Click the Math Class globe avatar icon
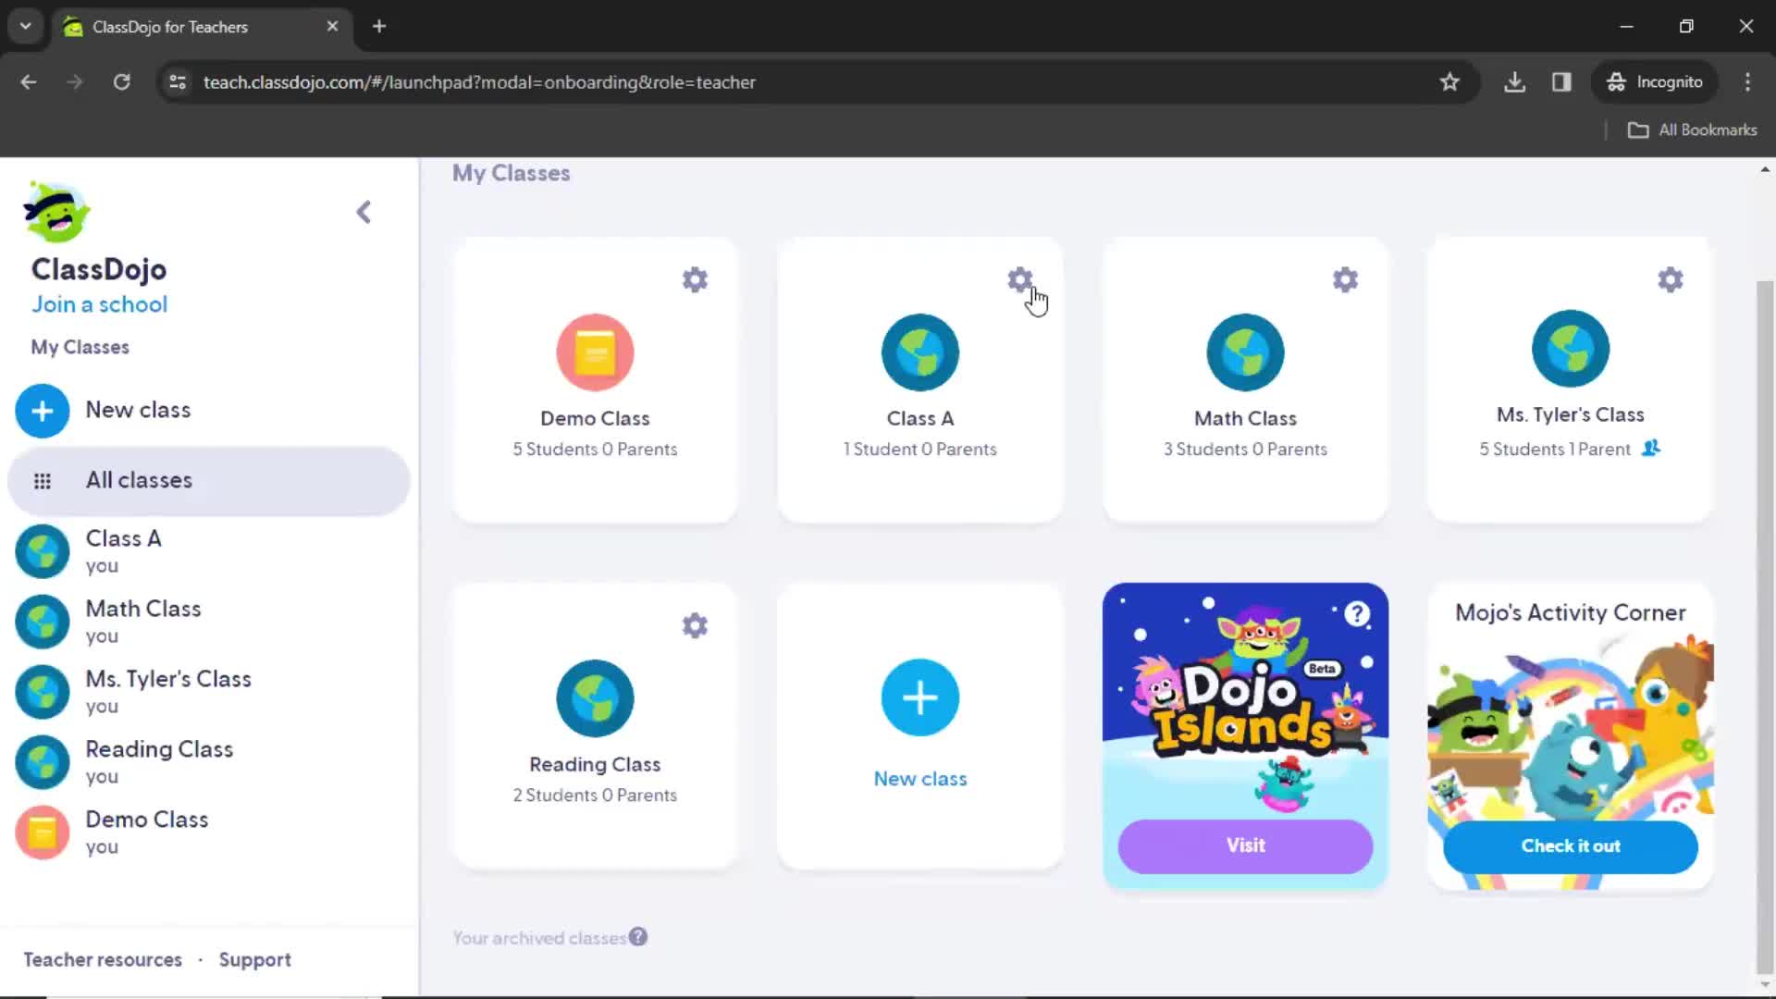This screenshot has height=999, width=1776. (x=1245, y=352)
